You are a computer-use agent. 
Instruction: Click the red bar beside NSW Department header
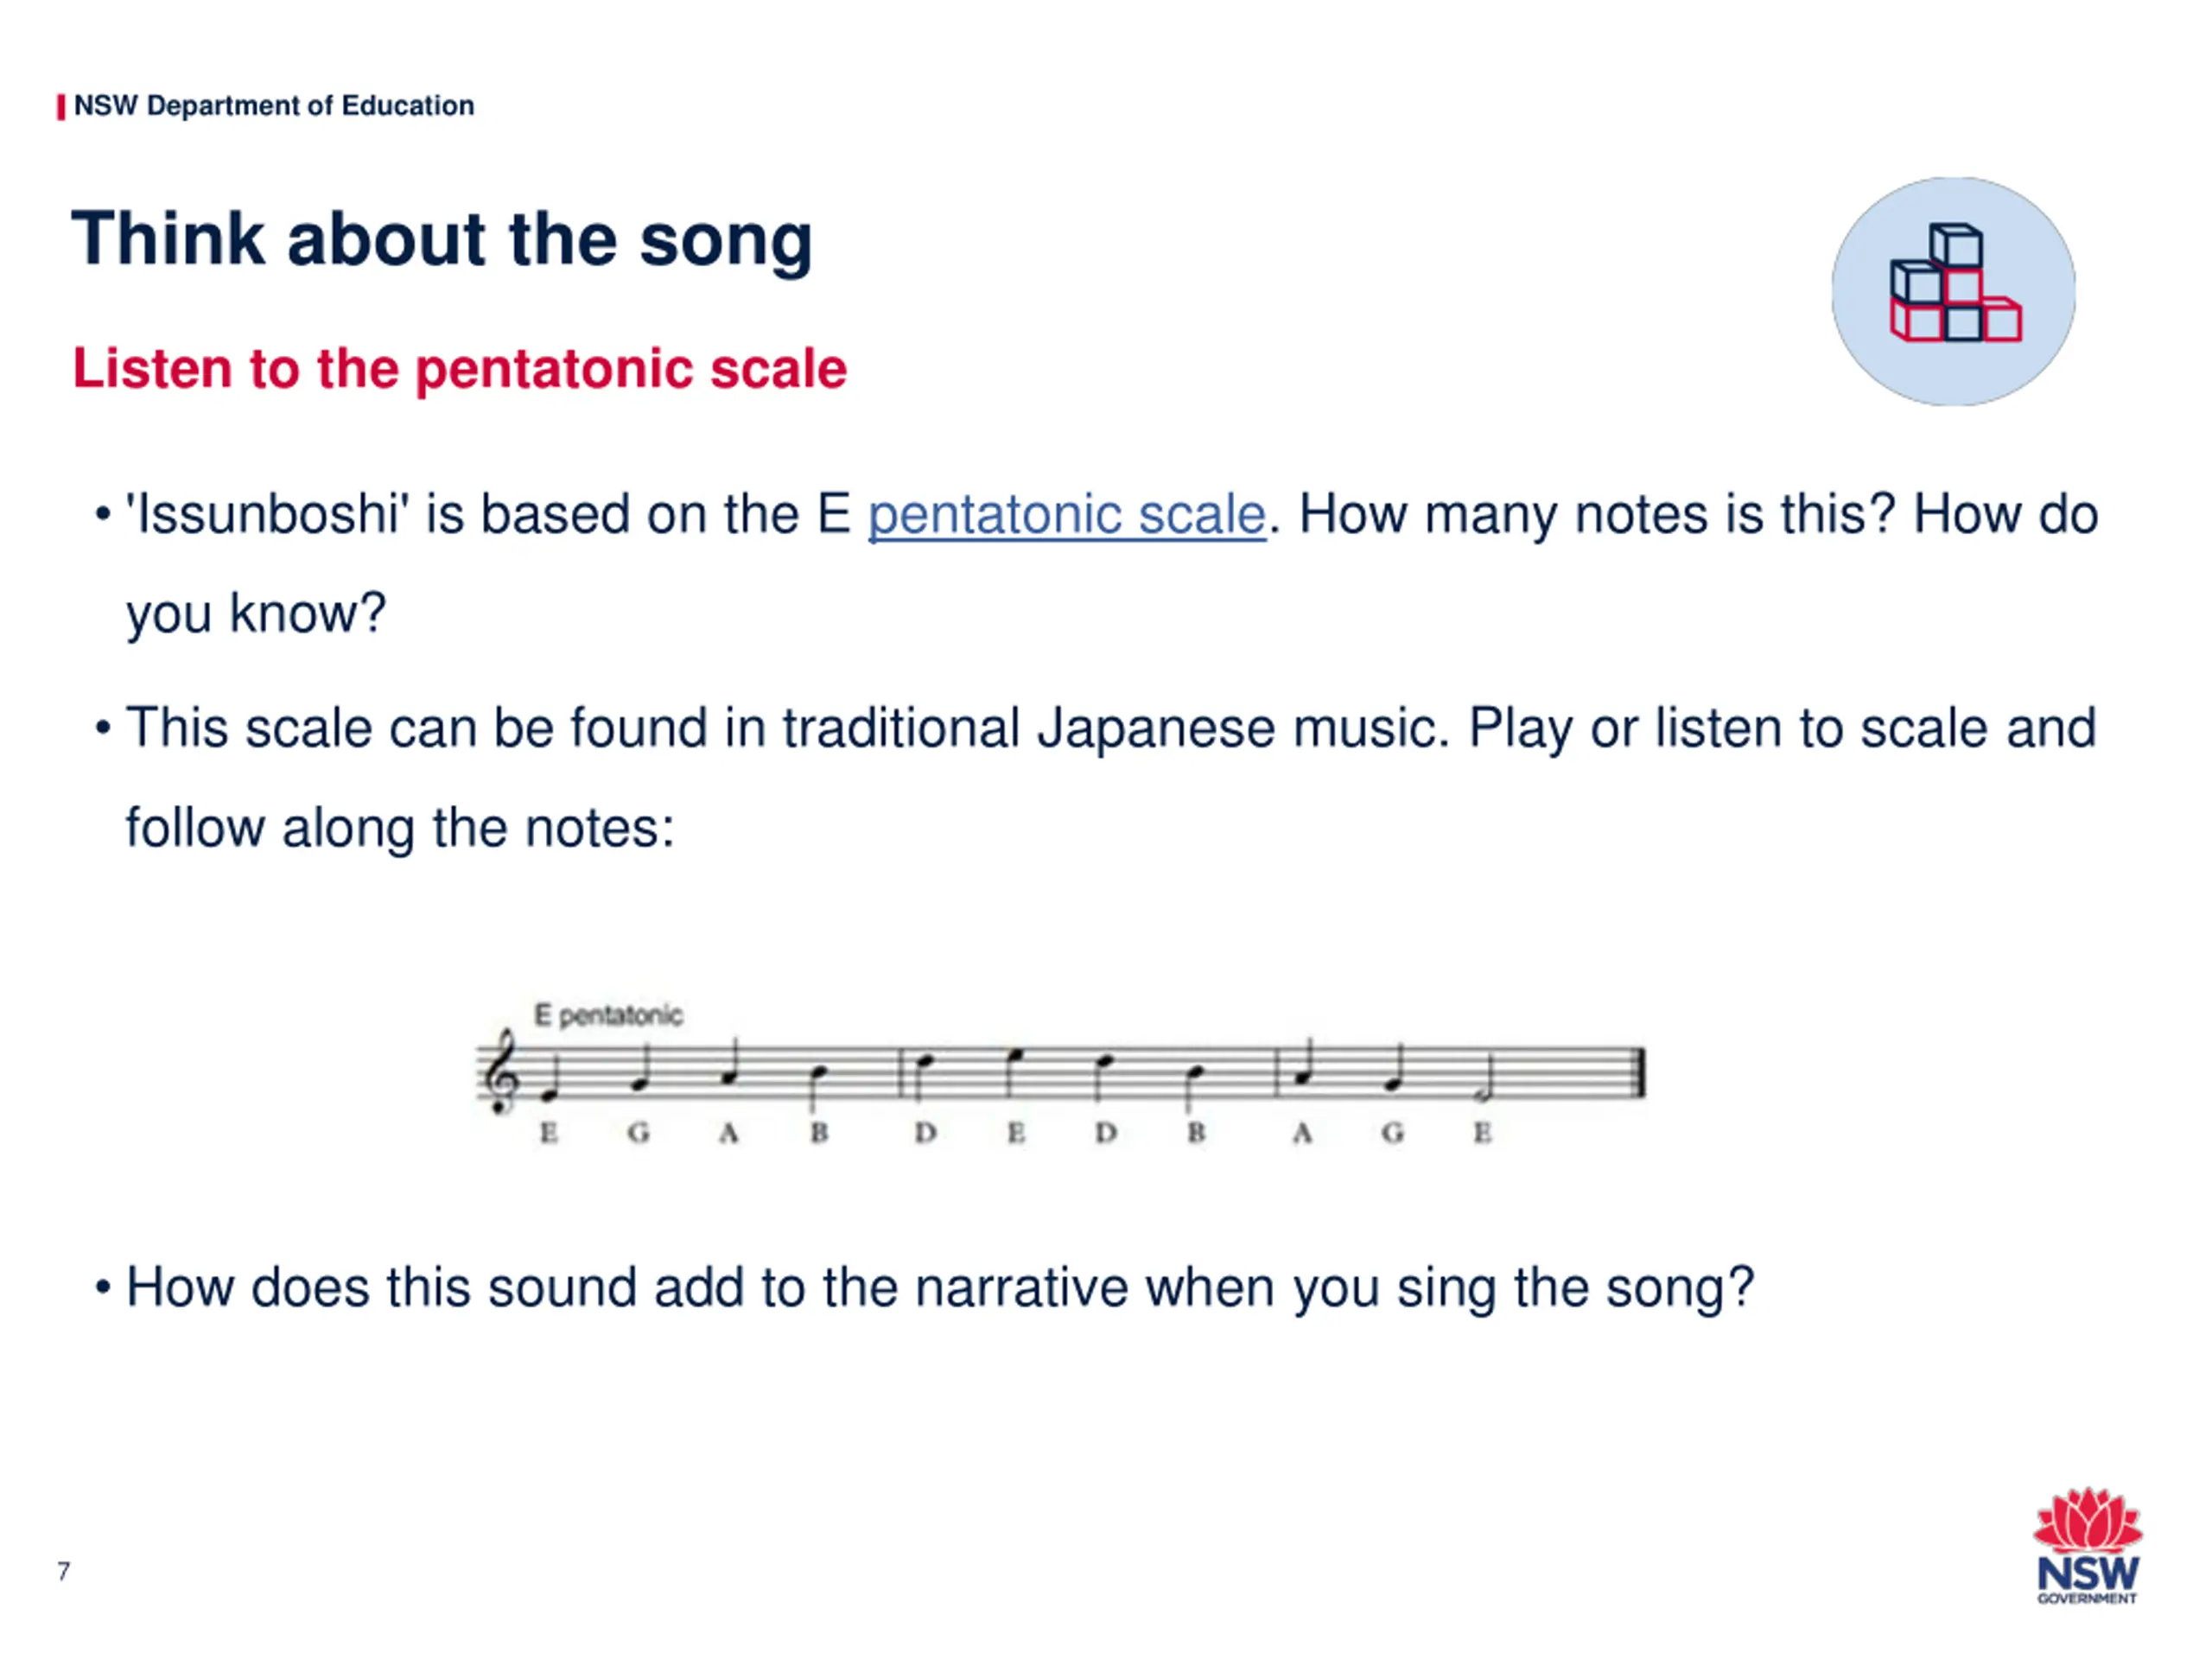coord(61,107)
